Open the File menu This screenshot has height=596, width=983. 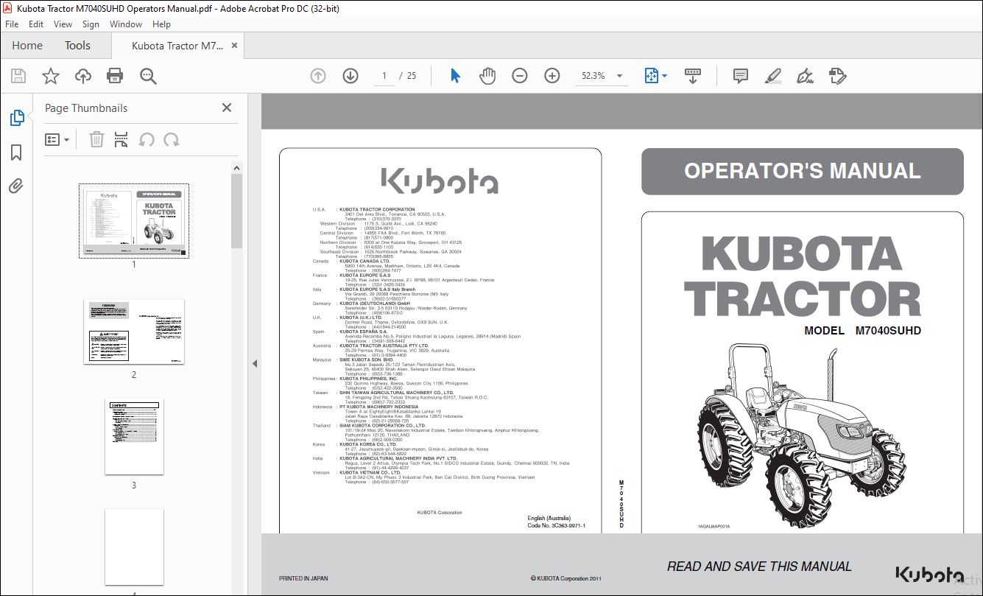click(x=12, y=24)
